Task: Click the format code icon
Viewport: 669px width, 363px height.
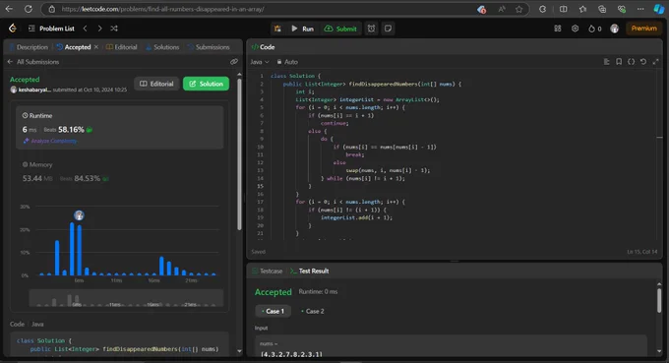Action: point(606,62)
